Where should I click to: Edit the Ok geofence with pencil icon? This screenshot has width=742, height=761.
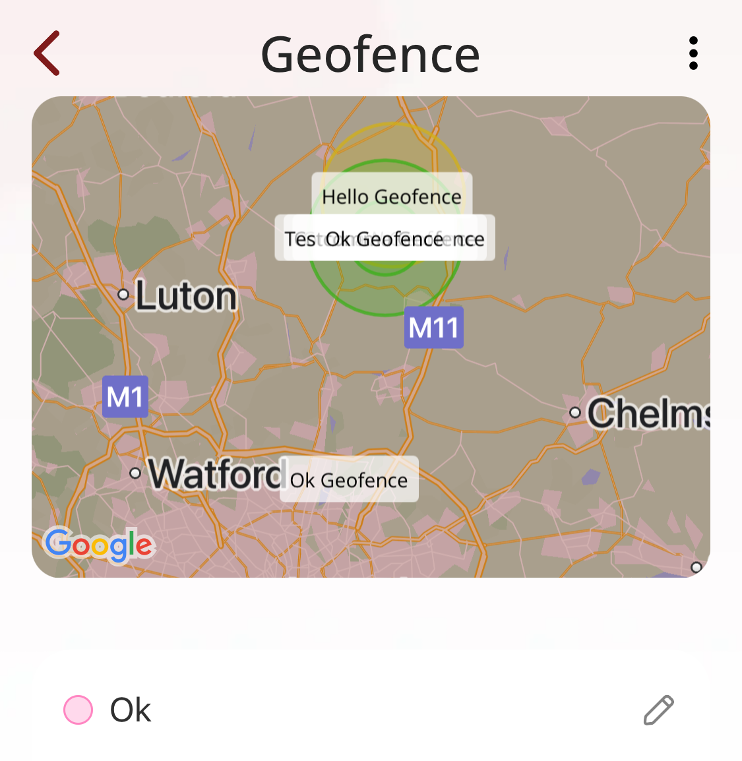click(658, 710)
